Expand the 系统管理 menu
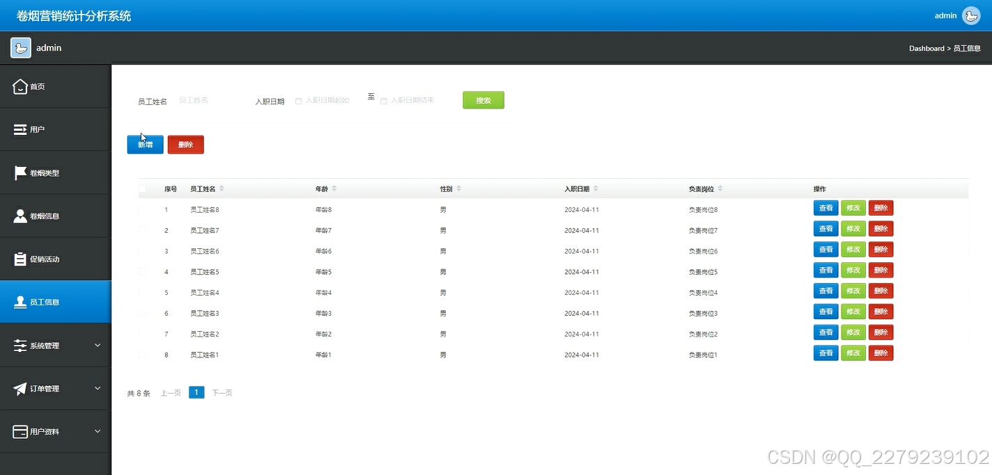 click(56, 344)
